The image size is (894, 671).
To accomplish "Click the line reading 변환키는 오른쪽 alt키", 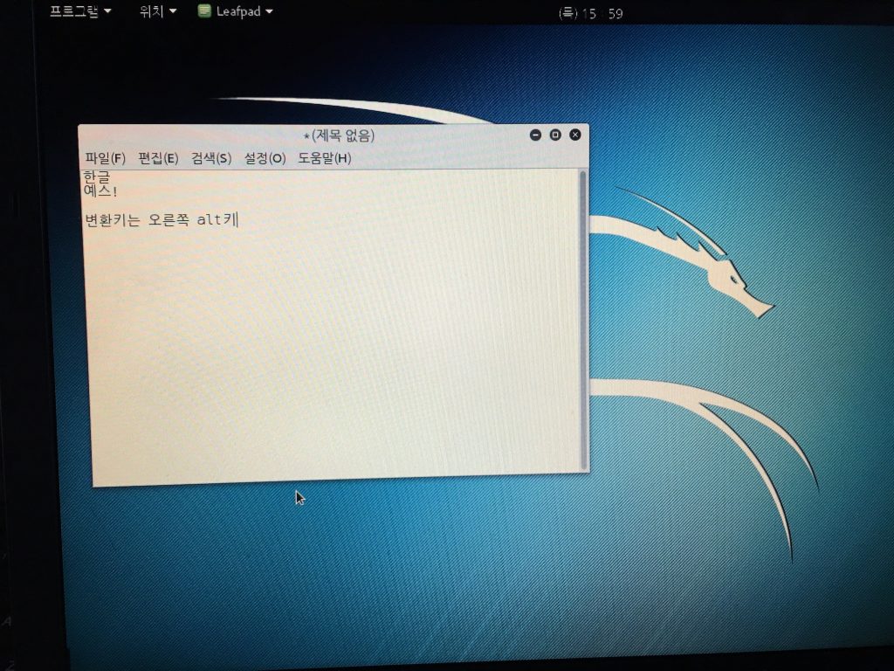I will coord(162,219).
